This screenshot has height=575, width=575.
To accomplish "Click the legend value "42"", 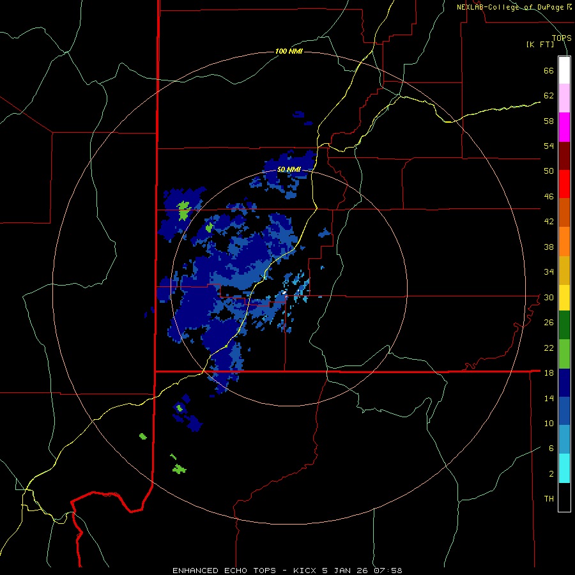I will click(x=549, y=222).
